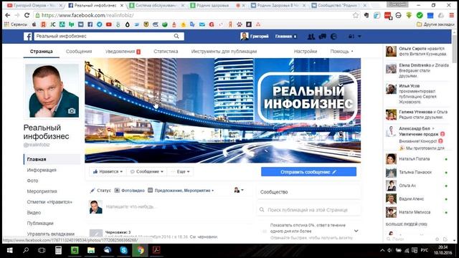Open the Сообщения tab
This screenshot has height=258, width=459.
pos(79,51)
